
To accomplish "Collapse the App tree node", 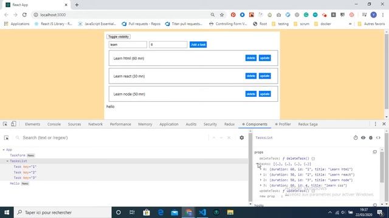I will (x=4, y=150).
